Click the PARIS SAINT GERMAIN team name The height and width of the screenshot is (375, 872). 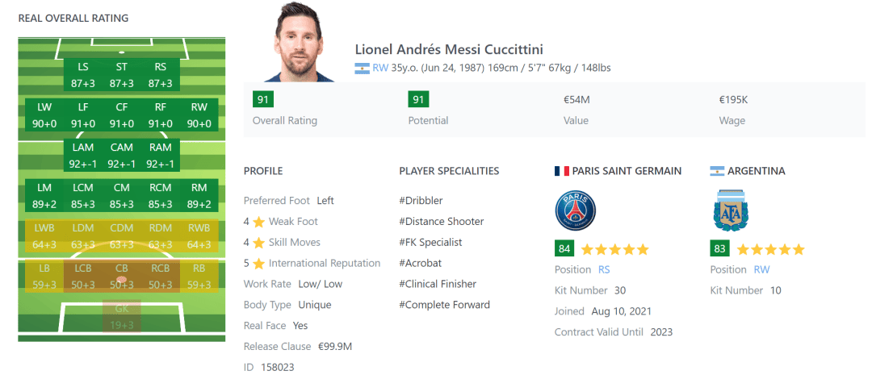pyautogui.click(x=627, y=171)
